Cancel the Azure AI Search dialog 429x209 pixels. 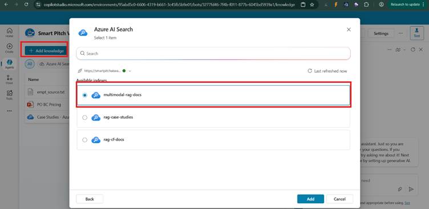point(339,199)
